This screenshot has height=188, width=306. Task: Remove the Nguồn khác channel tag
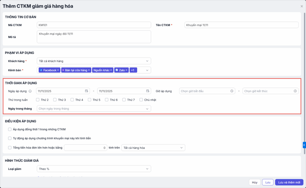111,70
